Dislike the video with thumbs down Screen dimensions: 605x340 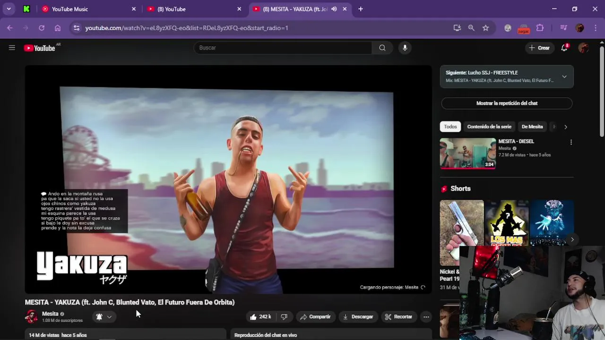point(284,317)
